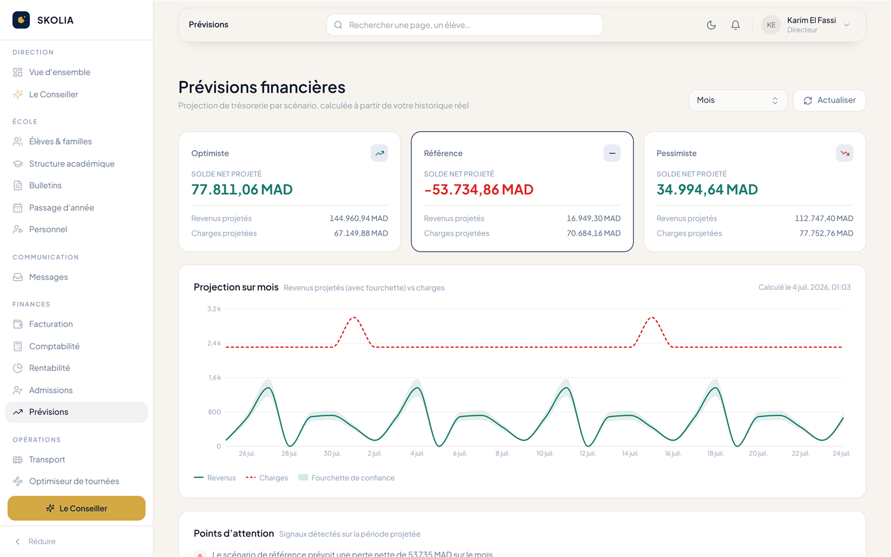Open Vue d'ensemble from the sidebar
891x557 pixels.
coord(76,72)
